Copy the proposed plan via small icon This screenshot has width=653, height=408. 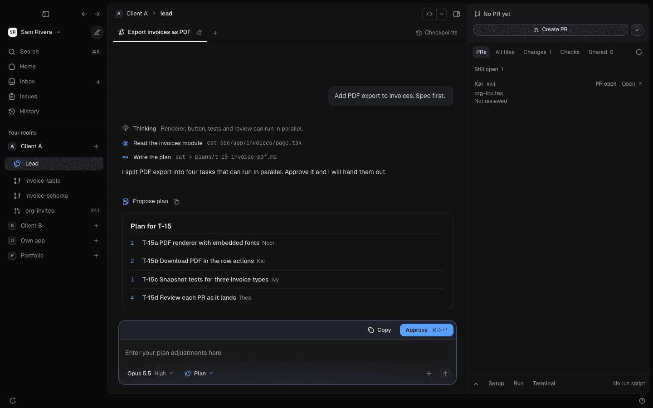coord(176,202)
